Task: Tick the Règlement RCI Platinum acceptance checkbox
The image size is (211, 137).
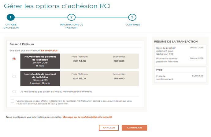Action: click(x=12, y=101)
